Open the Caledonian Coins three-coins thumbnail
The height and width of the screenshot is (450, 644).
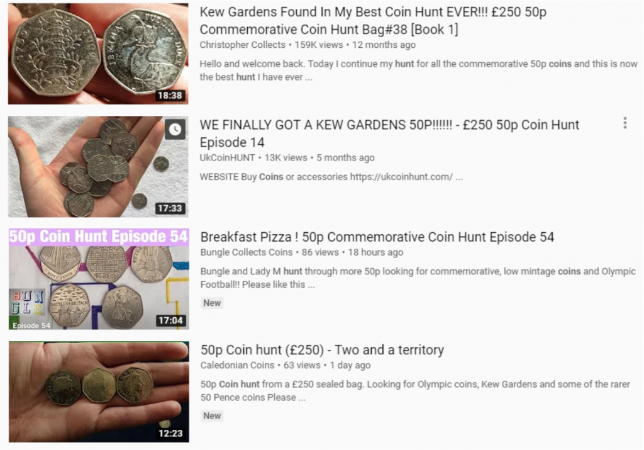tap(99, 391)
